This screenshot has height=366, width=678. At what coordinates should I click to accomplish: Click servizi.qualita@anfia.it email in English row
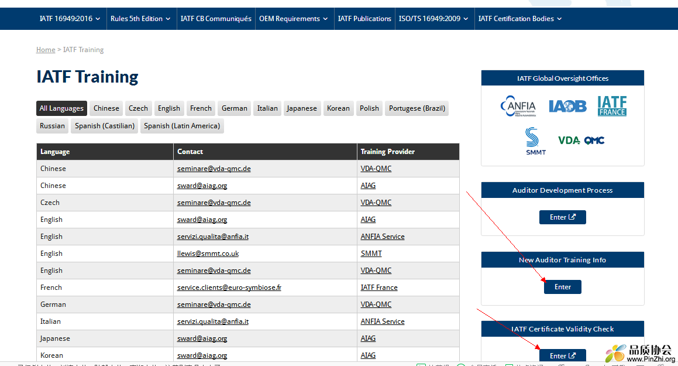[x=213, y=237]
